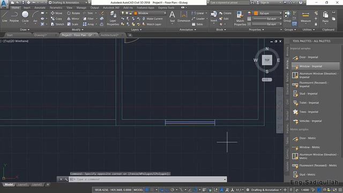Click the Window layer orange color swatch
343x193 pixels.
136,13
